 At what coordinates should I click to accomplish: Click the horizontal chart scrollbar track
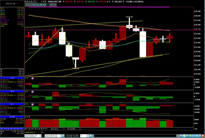point(136,136)
